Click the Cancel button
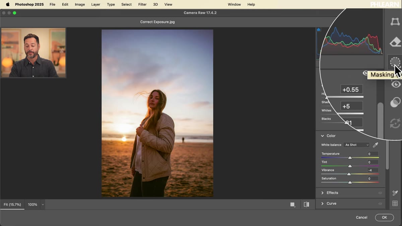402x226 pixels. click(x=361, y=217)
